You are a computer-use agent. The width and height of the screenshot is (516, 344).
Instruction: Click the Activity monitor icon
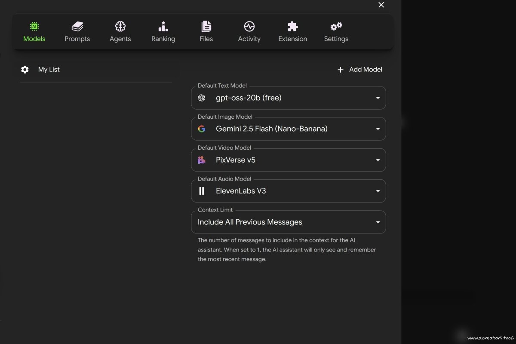click(x=249, y=26)
